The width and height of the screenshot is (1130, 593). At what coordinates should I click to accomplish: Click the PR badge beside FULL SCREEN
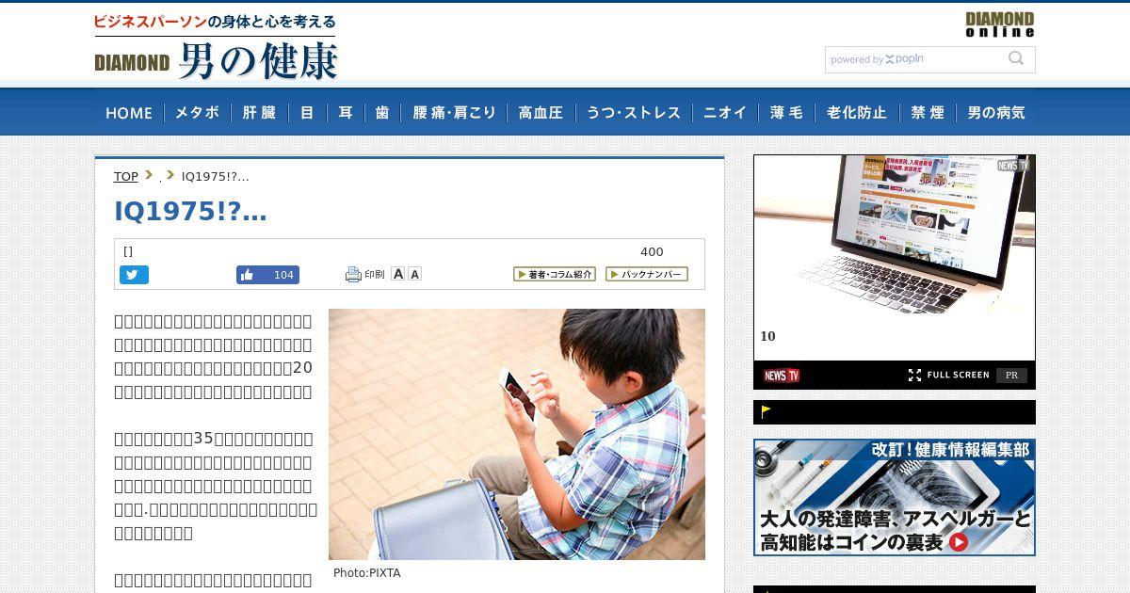[1011, 375]
